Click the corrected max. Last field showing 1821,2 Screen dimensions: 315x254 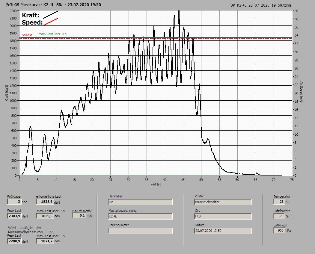(x=45, y=241)
